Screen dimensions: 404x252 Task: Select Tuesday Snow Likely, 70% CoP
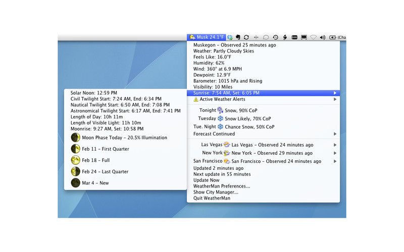tap(263, 118)
